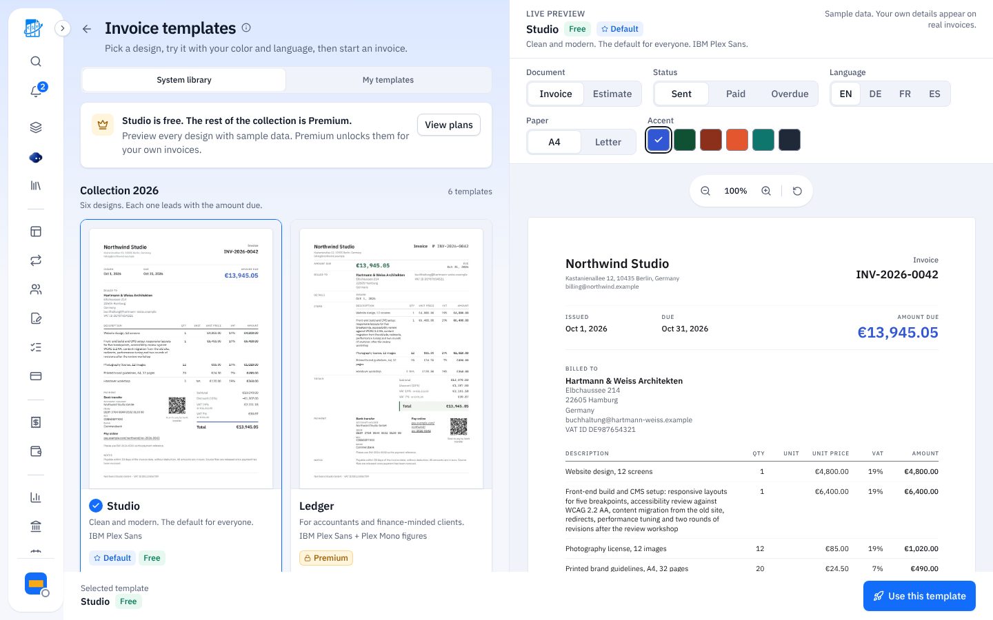Click the library books sidebar icon
Screen dimensions: 993x620
[x=36, y=185]
